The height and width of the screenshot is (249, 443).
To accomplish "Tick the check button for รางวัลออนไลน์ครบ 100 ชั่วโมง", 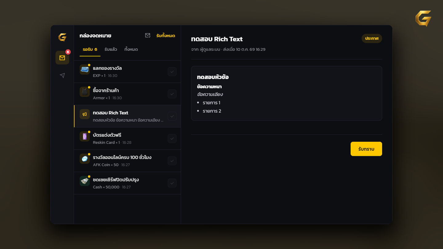I will point(172,161).
